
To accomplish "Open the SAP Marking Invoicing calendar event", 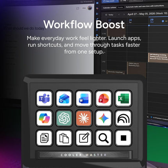I will pyautogui.click(x=158, y=57).
